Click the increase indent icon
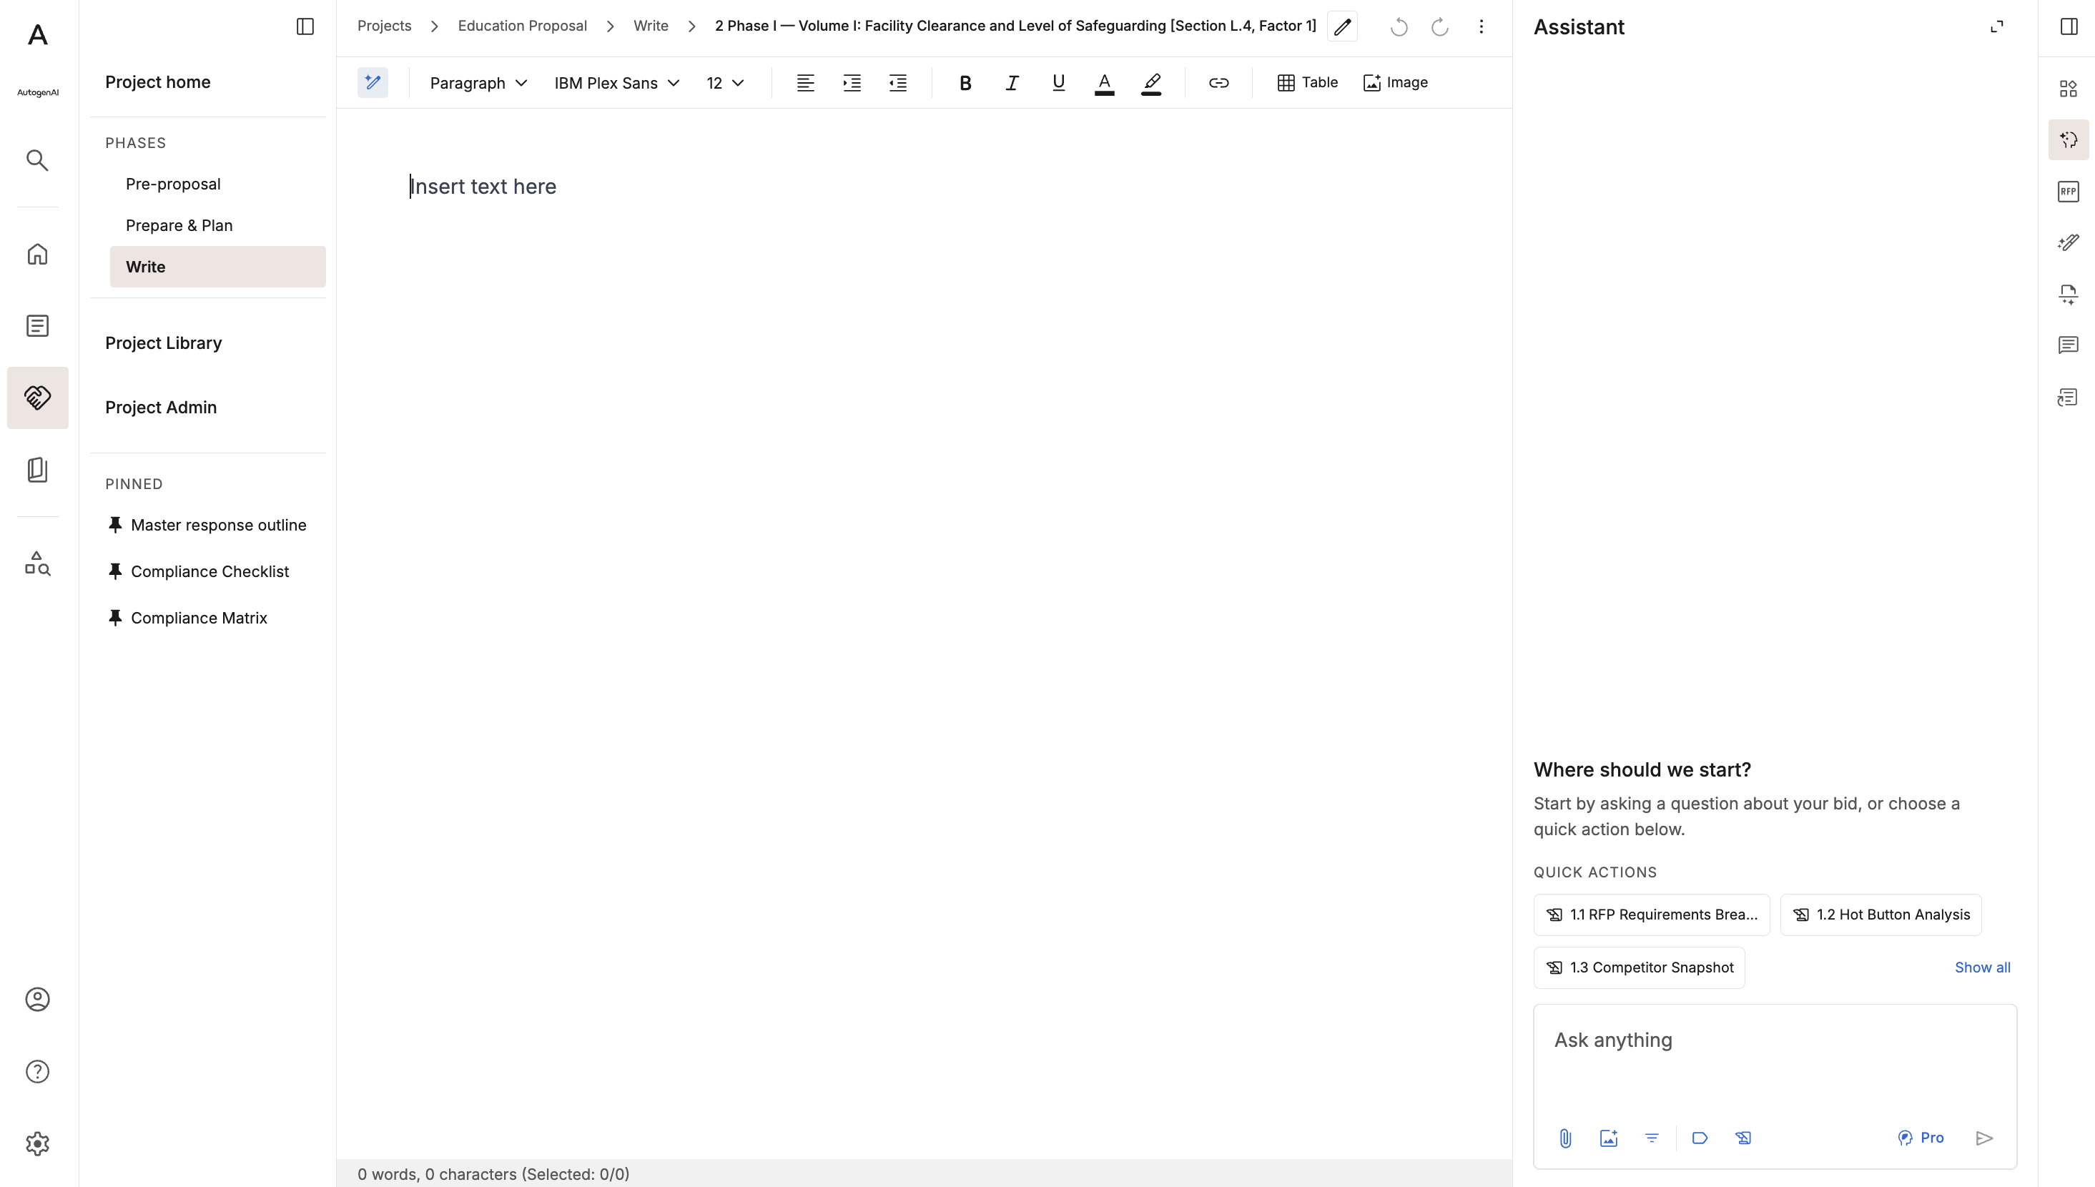 tap(852, 82)
